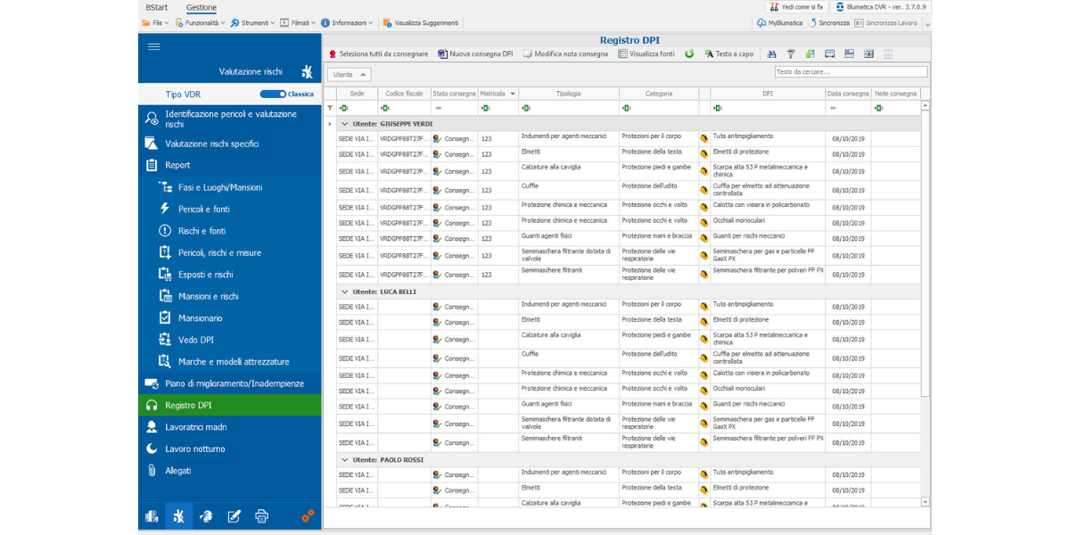Open Vedo DPI report

coord(230,340)
